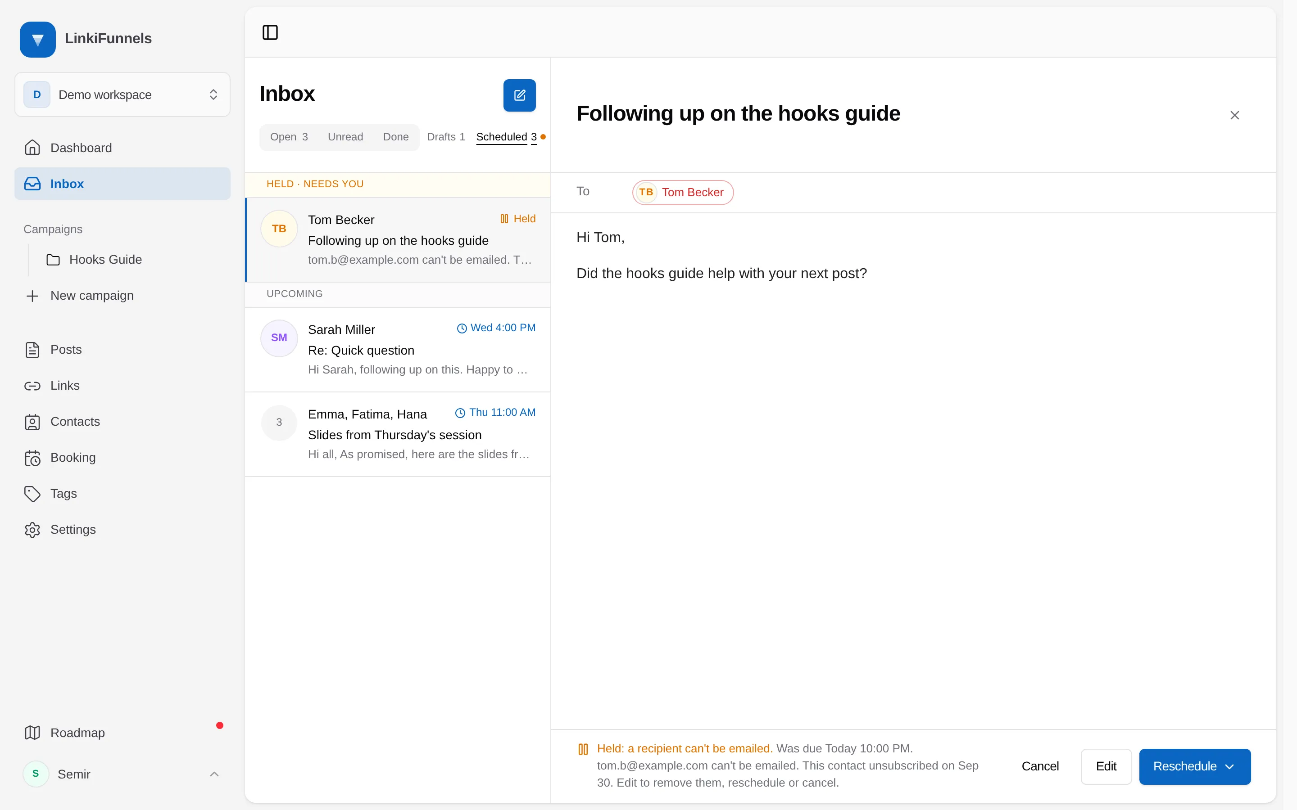
Task: Open the Booking page
Action: (122, 458)
